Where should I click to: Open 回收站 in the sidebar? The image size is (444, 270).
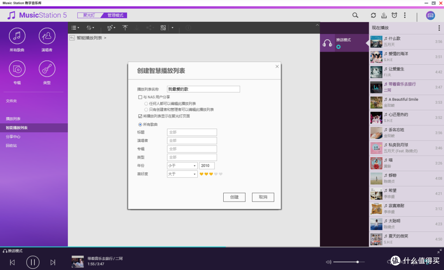[x=12, y=145]
